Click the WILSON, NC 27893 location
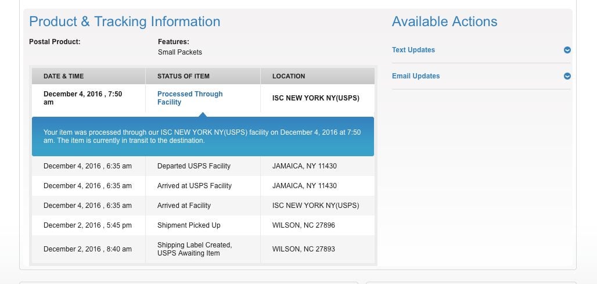 tap(304, 249)
